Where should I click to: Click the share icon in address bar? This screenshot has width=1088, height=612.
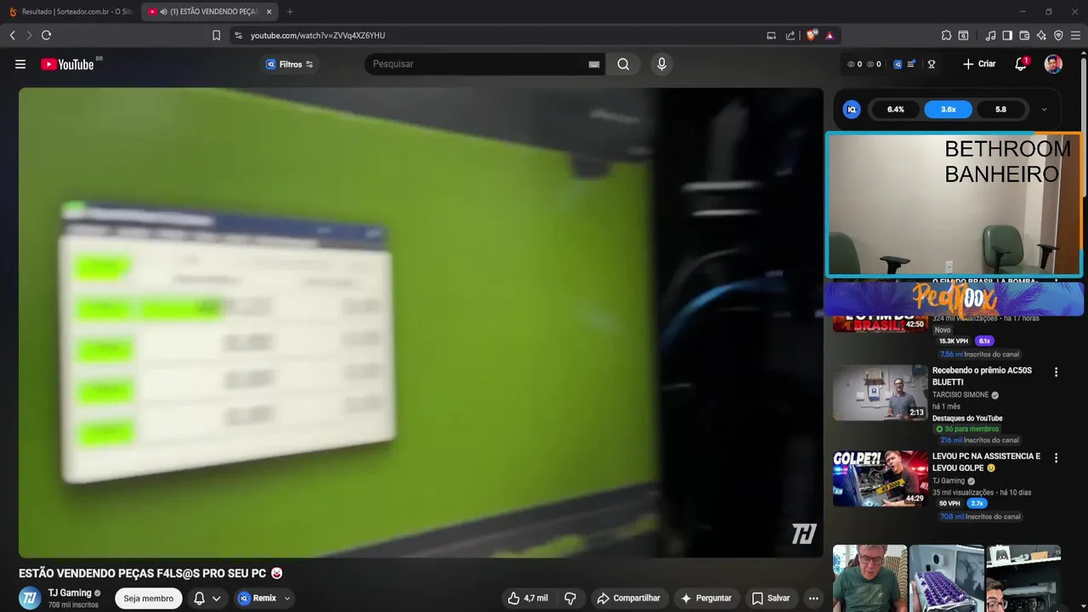point(790,35)
